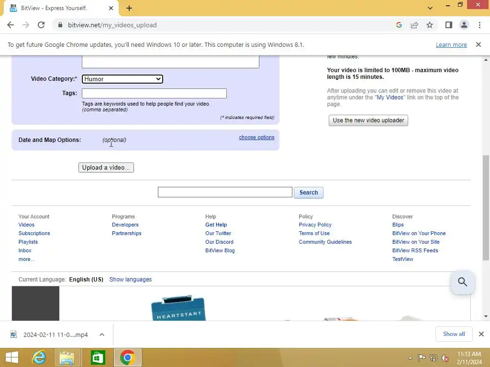The image size is (490, 367).
Task: Open the Terms of Use link
Action: tap(314, 233)
